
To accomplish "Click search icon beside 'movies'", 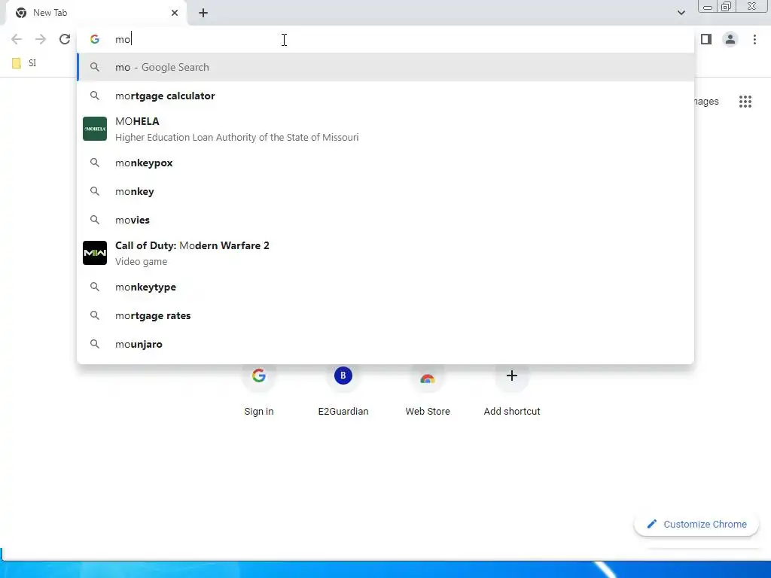I will pyautogui.click(x=94, y=220).
